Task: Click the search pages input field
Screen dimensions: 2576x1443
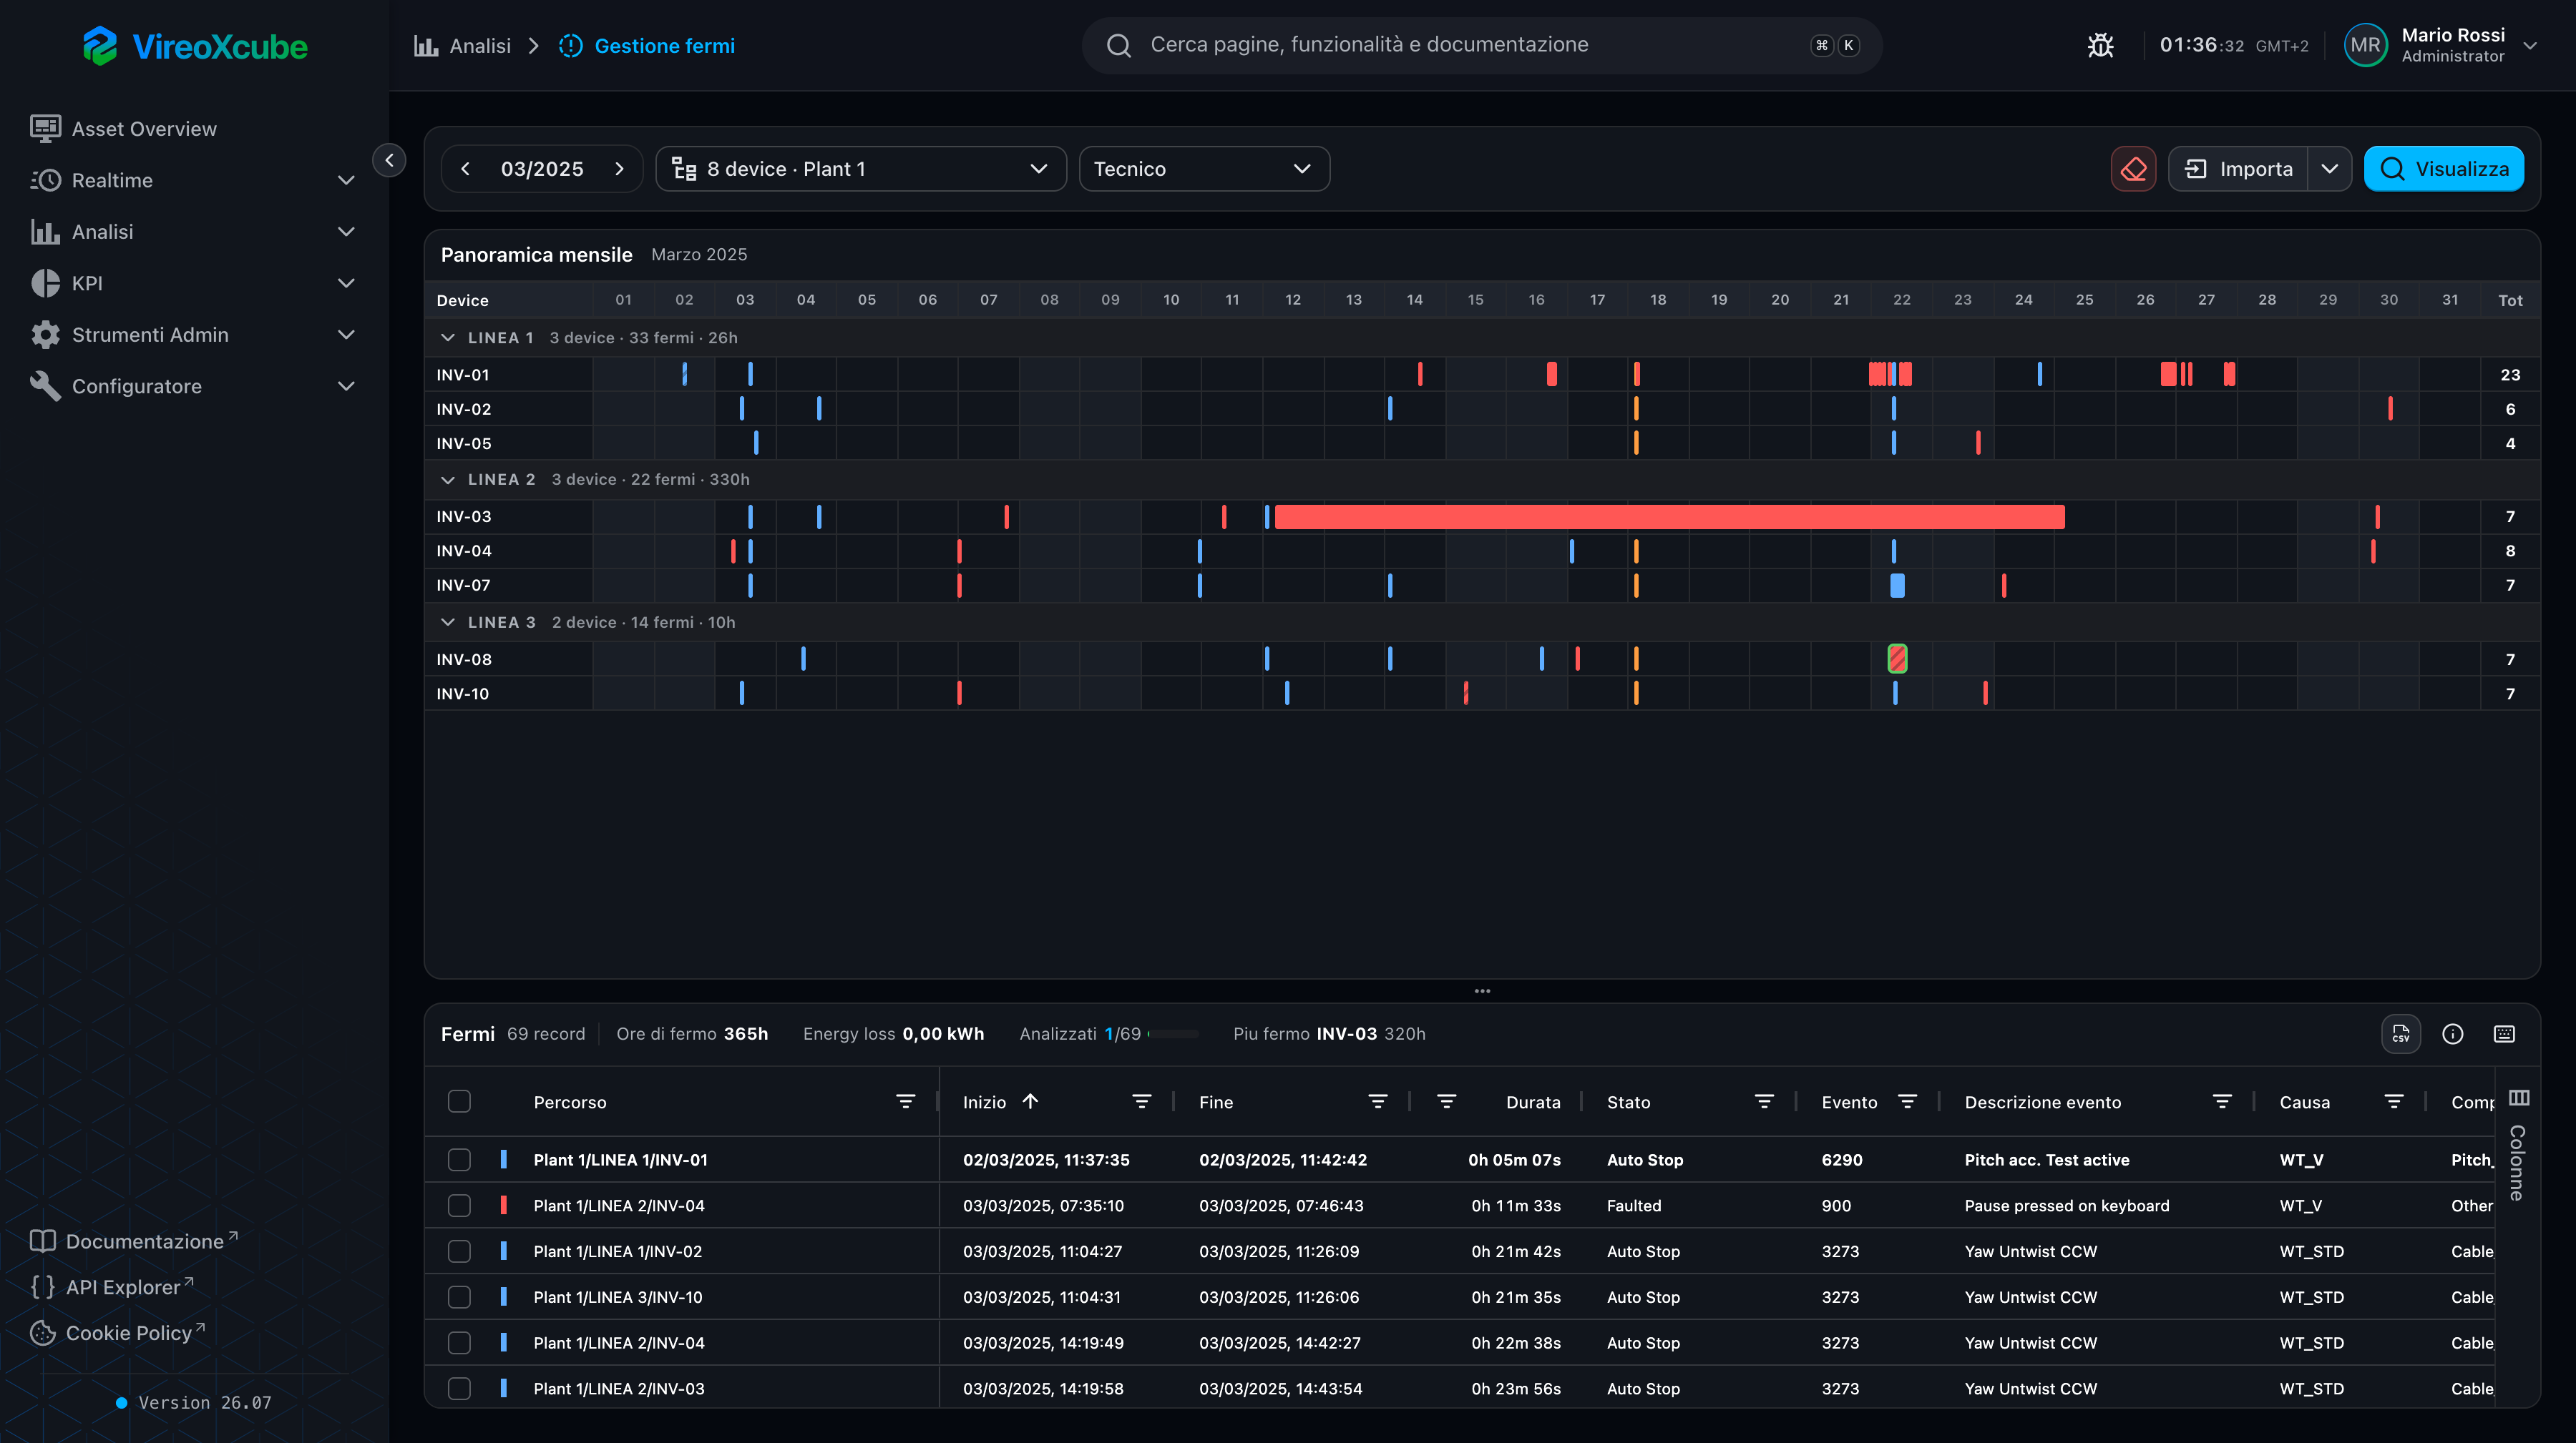Action: click(x=1481, y=45)
